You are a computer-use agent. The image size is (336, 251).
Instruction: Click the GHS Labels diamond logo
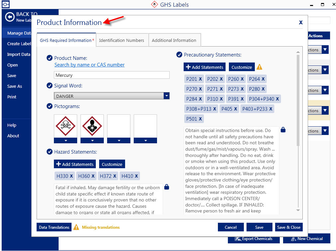(154, 4)
